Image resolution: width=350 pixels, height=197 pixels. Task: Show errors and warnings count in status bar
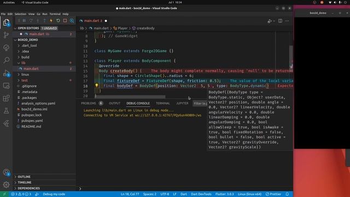21,194
